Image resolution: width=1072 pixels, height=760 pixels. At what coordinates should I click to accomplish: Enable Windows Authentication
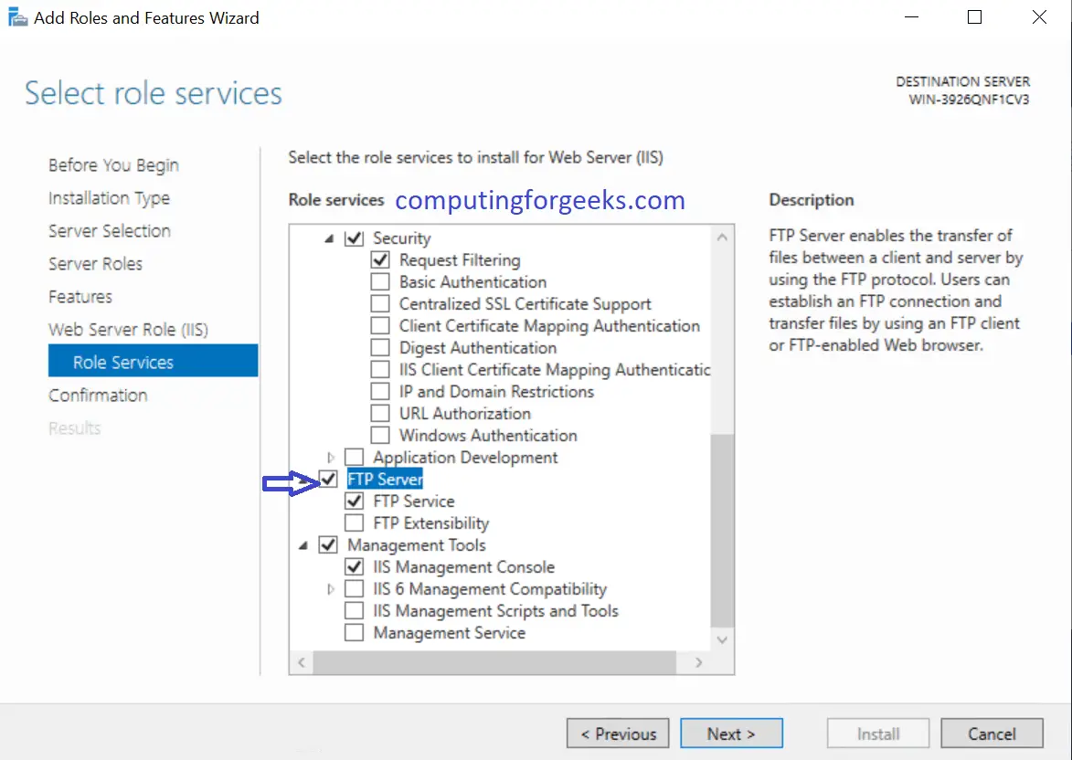pyautogui.click(x=380, y=435)
